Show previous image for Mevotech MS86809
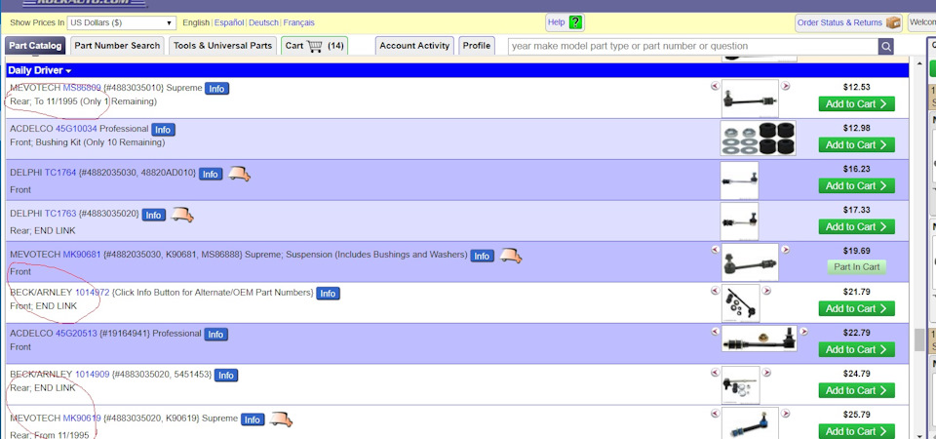Viewport: 936px width, 439px height. click(x=715, y=86)
